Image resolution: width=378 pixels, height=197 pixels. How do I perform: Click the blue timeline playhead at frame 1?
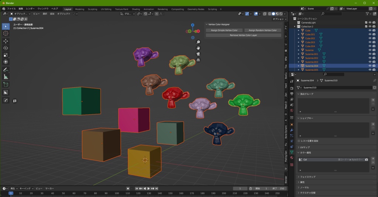(11, 193)
